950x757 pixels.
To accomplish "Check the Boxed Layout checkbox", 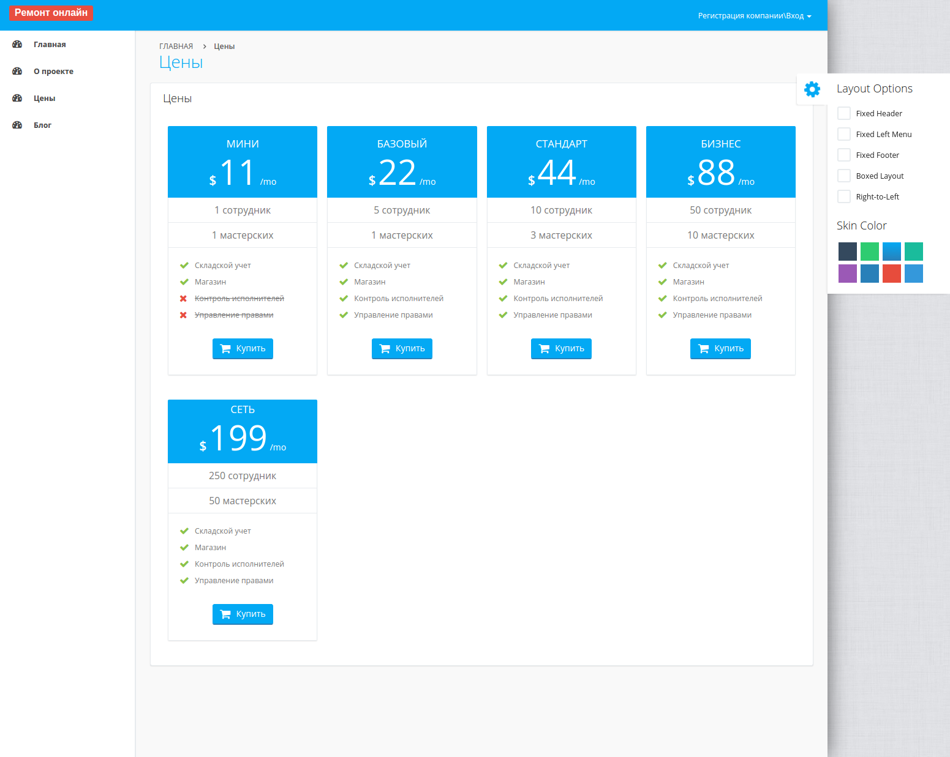I will click(844, 176).
